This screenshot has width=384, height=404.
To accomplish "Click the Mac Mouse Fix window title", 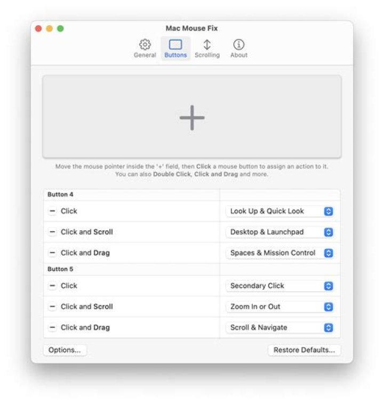I will tap(191, 28).
